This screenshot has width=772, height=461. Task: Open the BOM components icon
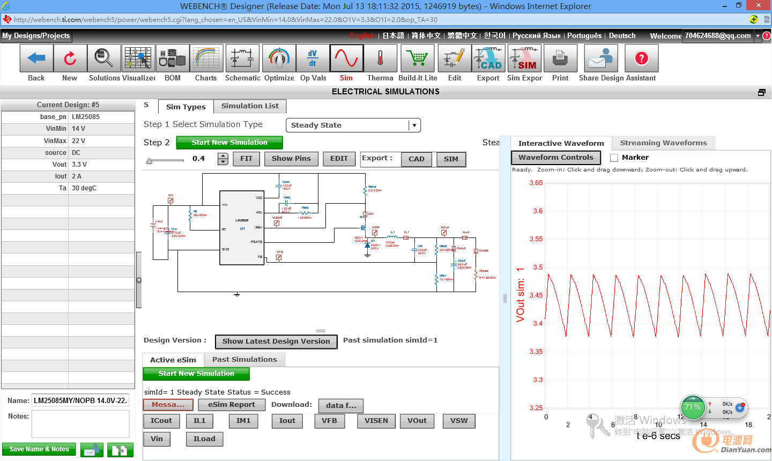pyautogui.click(x=173, y=58)
